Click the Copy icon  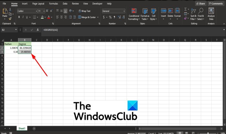10,14
